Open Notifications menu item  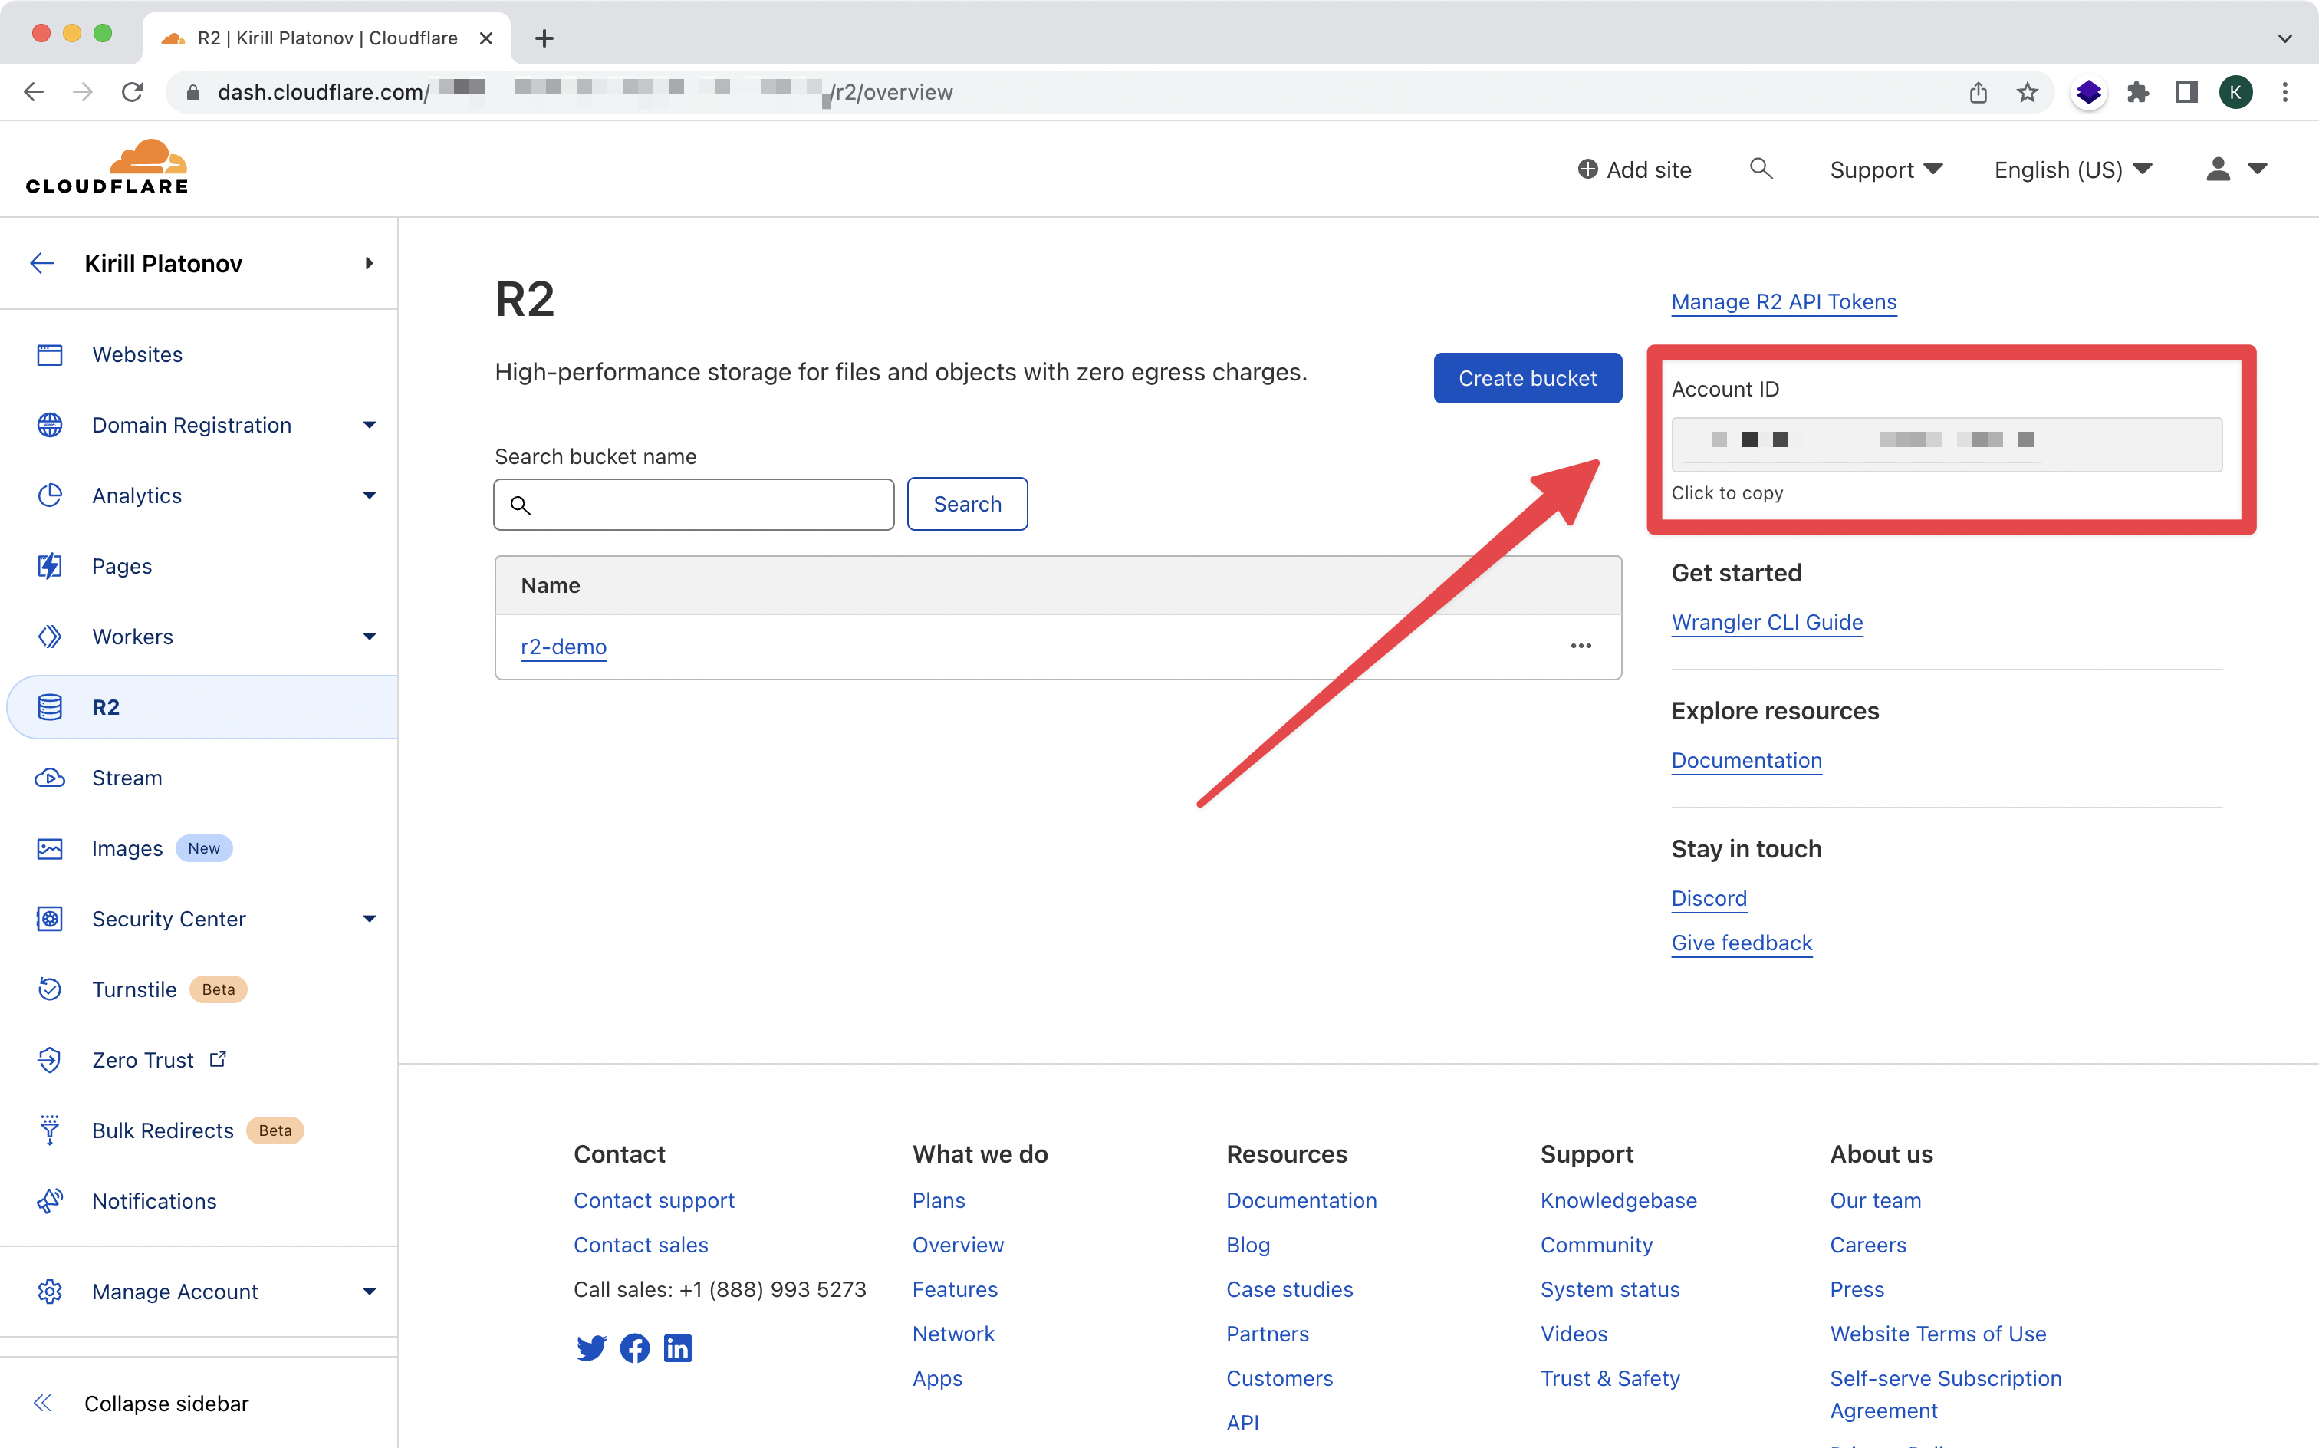(154, 1201)
